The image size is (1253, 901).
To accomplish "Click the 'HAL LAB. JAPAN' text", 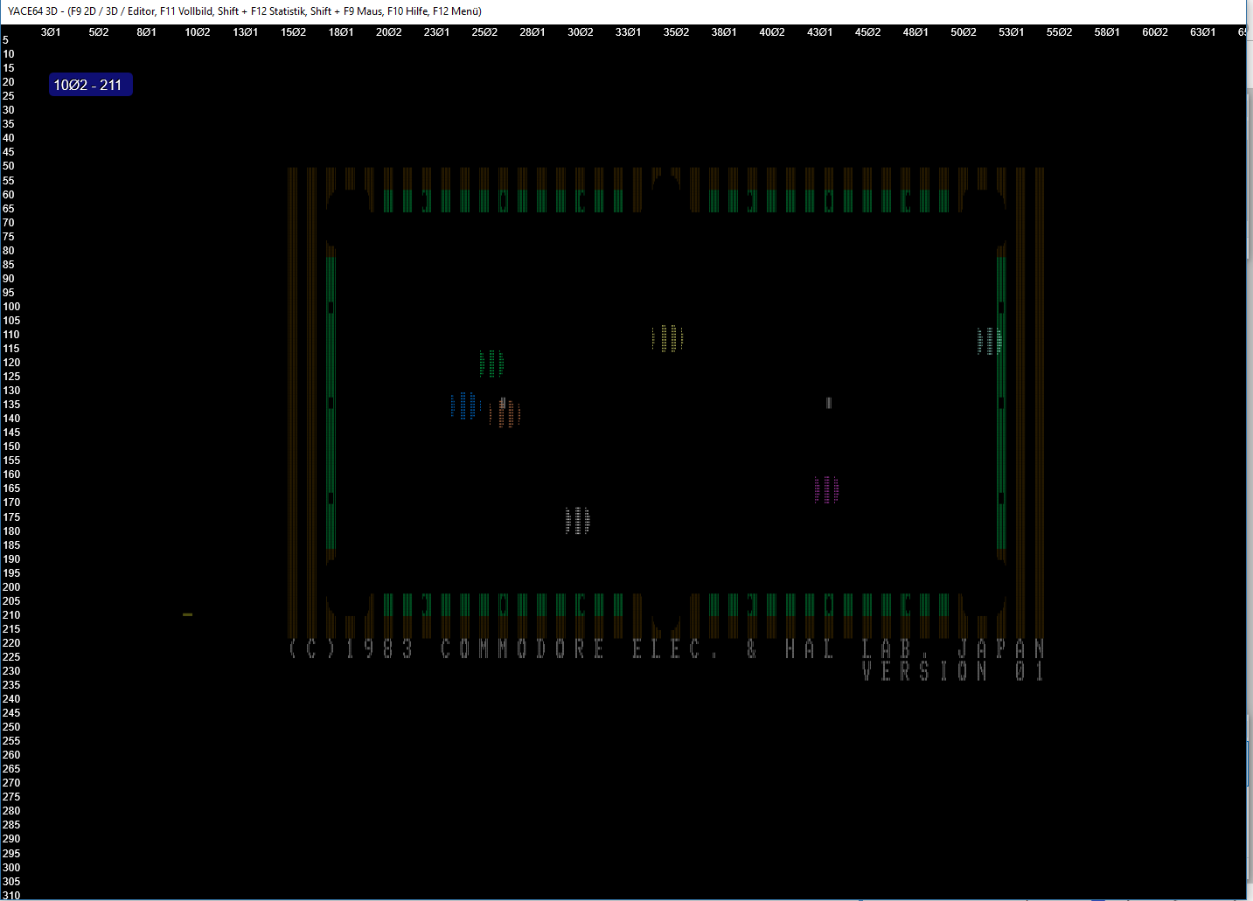I will 915,649.
